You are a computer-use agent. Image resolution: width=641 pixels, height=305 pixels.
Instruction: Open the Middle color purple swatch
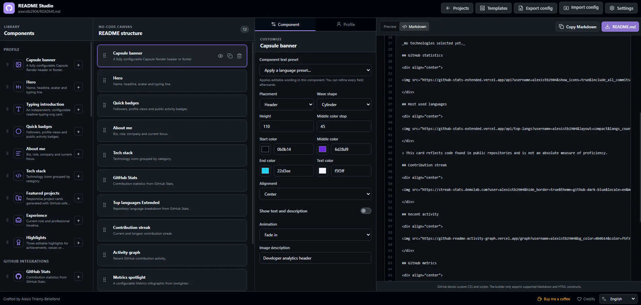(323, 149)
